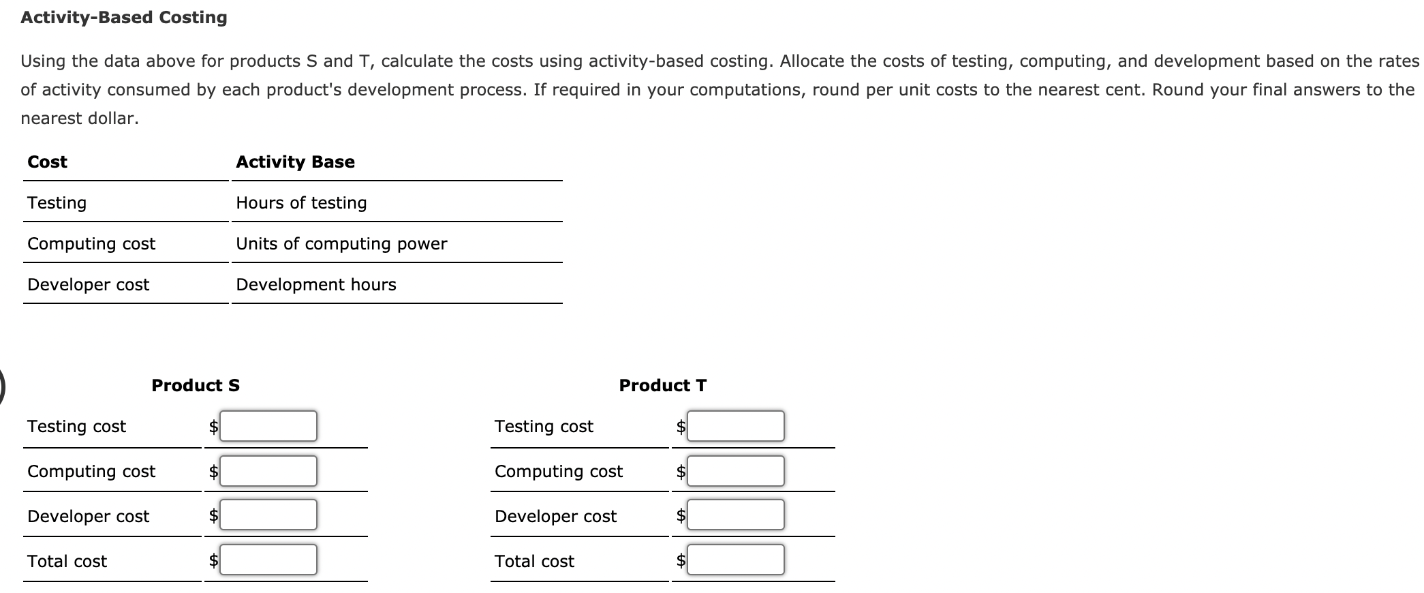Click the Computing cost input for Product T

735,470
